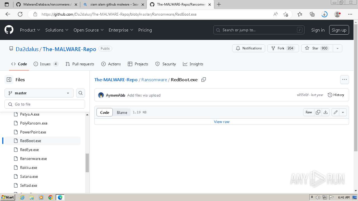Click the Raw button
This screenshot has width=358, height=201.
[x=309, y=112]
